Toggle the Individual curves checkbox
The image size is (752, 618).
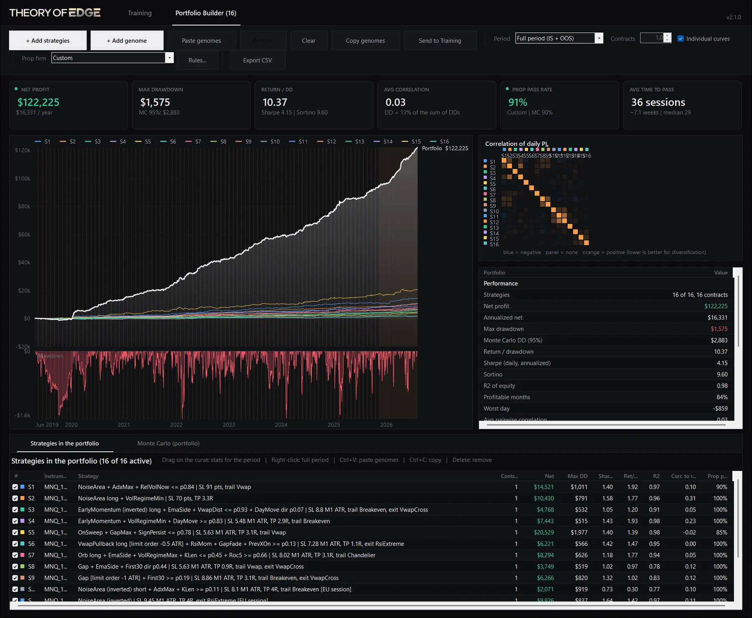(x=681, y=38)
